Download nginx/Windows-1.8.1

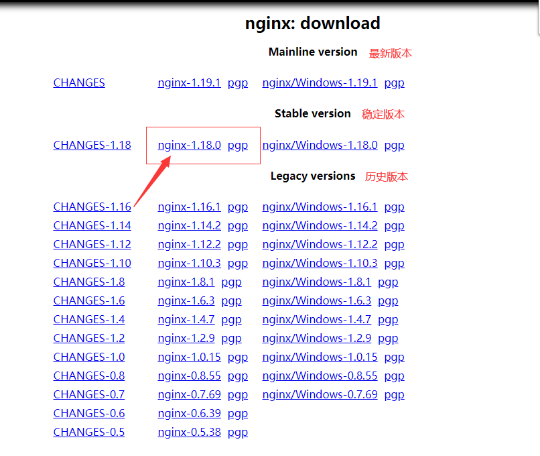[x=316, y=282]
